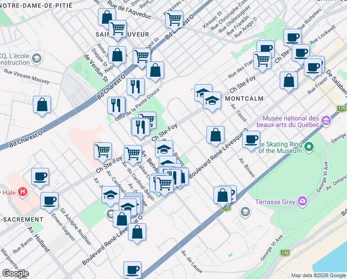Open the restaurant marker next to Bd Charest O label

tap(135, 87)
